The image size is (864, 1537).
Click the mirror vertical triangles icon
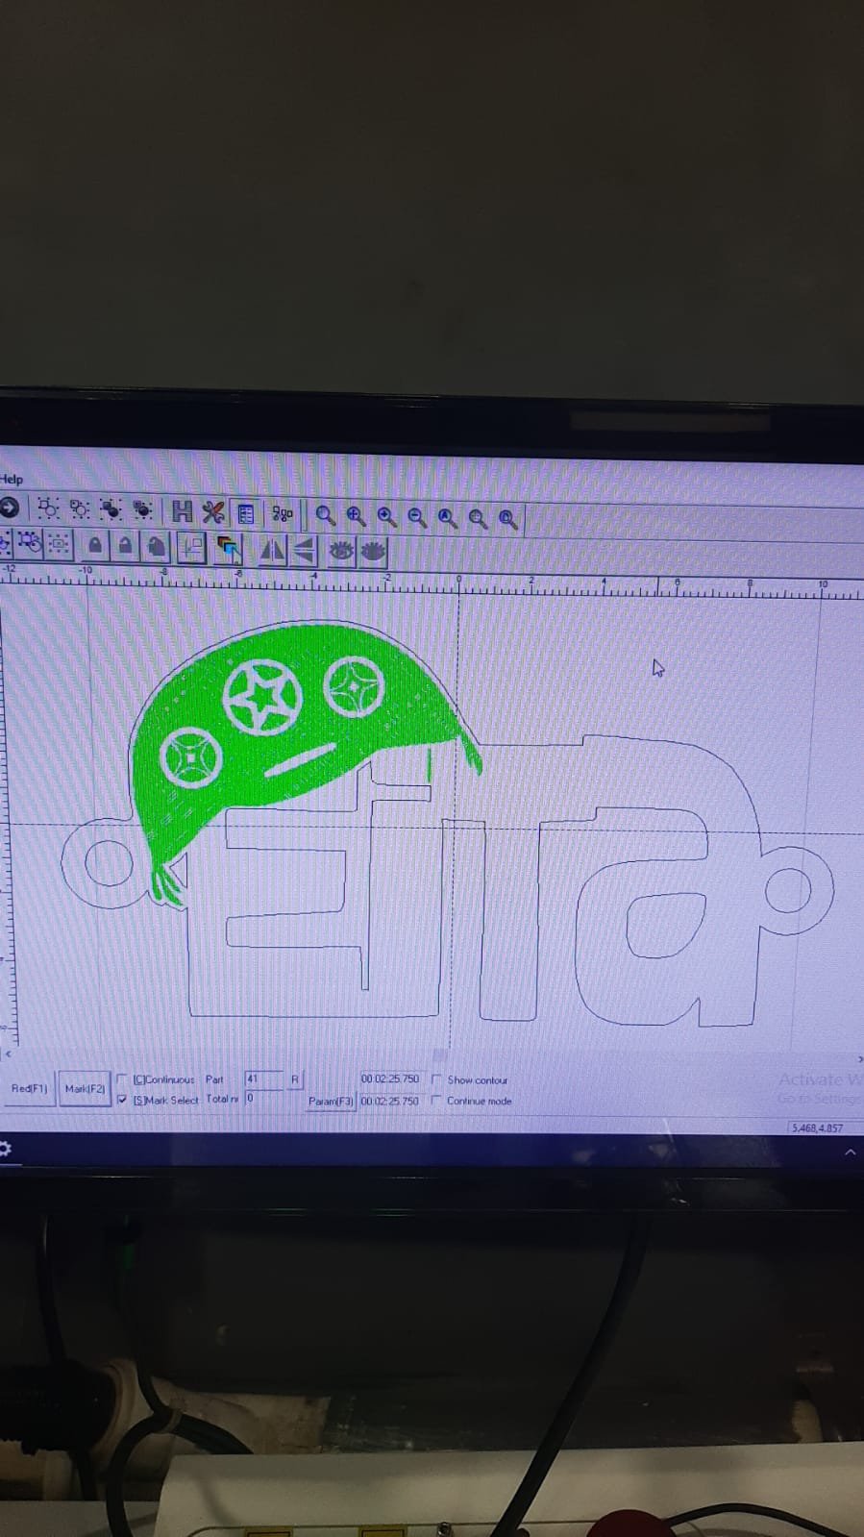[x=304, y=551]
